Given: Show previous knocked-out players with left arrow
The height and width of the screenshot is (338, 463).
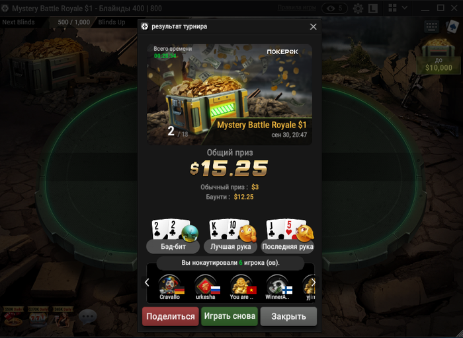Looking at the screenshot, I should (147, 283).
